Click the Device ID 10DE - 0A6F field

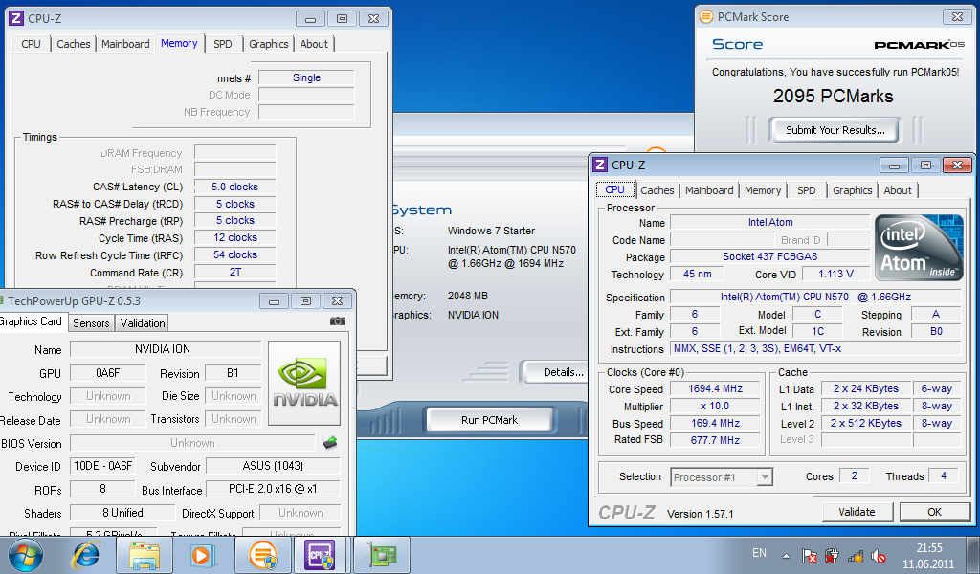[x=102, y=466]
